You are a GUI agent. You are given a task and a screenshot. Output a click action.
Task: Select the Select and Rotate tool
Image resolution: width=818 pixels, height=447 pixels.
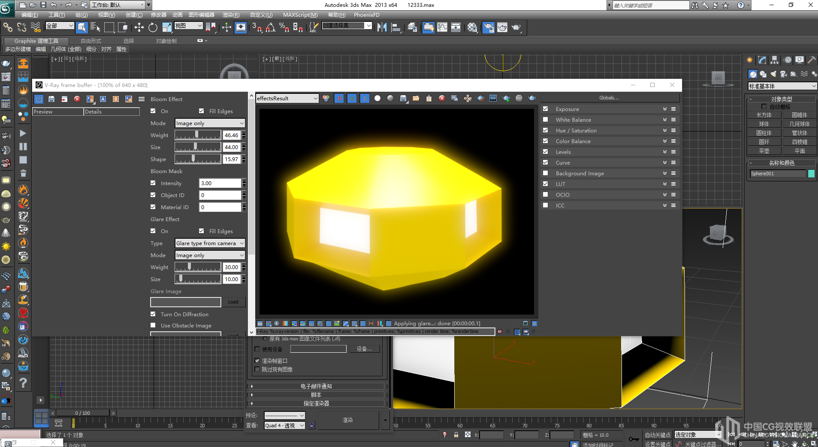tap(153, 27)
